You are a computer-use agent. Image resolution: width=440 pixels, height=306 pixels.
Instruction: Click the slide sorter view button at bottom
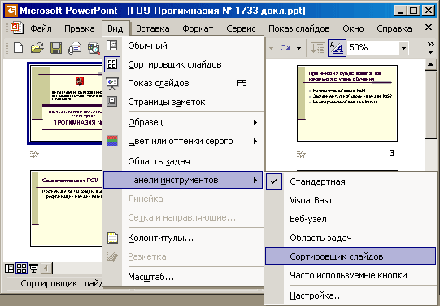(x=21, y=269)
